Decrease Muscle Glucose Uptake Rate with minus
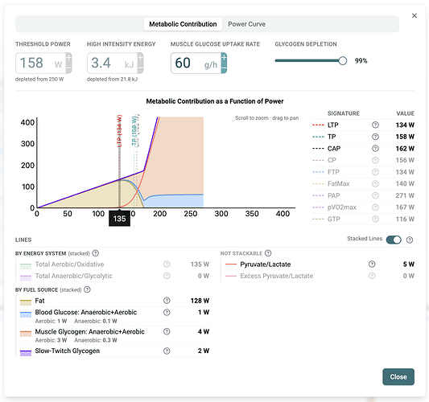This screenshot has height=402, width=429. coord(224,68)
